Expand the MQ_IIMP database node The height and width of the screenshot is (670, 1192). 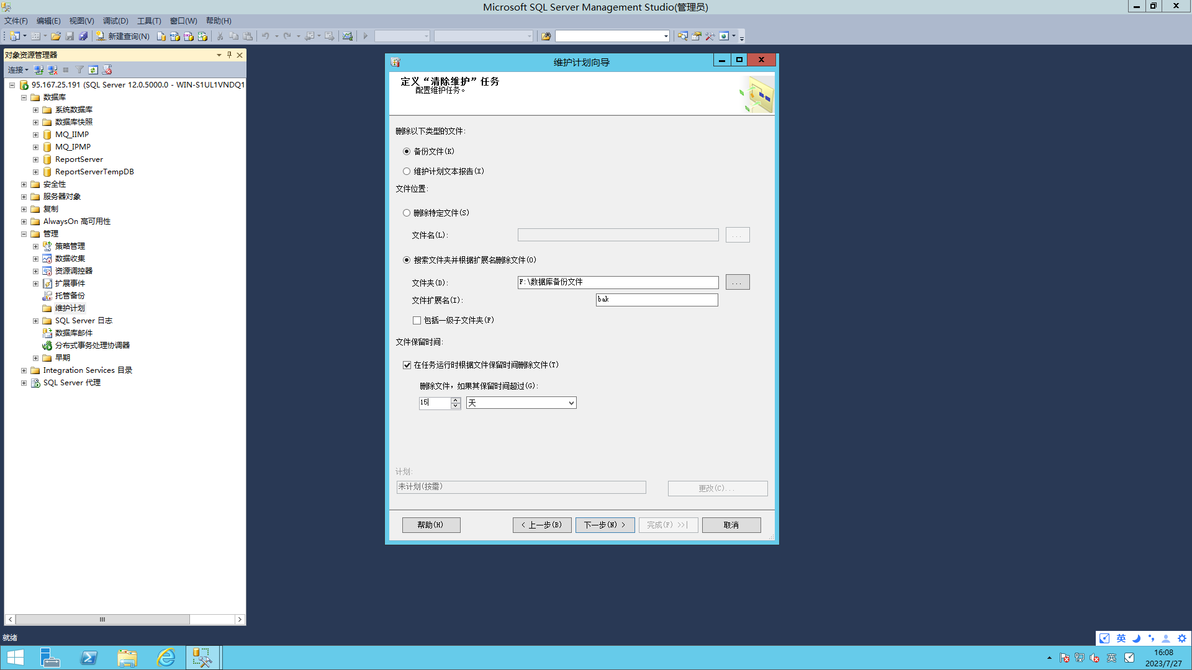coord(35,135)
